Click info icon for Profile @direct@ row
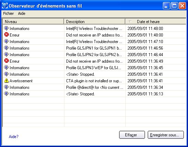 pyautogui.click(x=6, y=87)
